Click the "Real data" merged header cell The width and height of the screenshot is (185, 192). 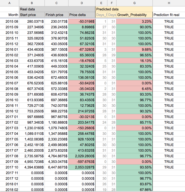point(57,9)
